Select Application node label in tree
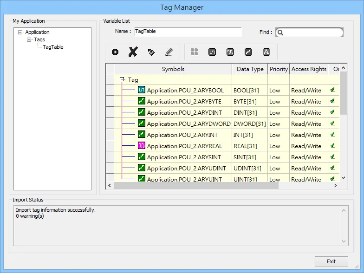364x273 pixels. point(37,32)
